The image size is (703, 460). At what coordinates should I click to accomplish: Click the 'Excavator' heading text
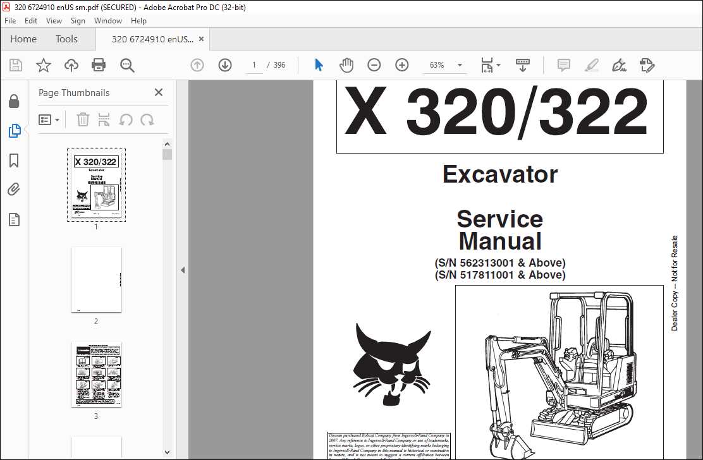(x=500, y=174)
